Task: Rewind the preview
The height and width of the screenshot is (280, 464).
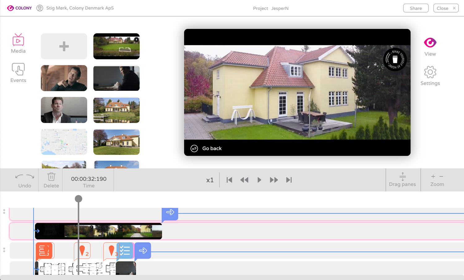Action: [244, 180]
